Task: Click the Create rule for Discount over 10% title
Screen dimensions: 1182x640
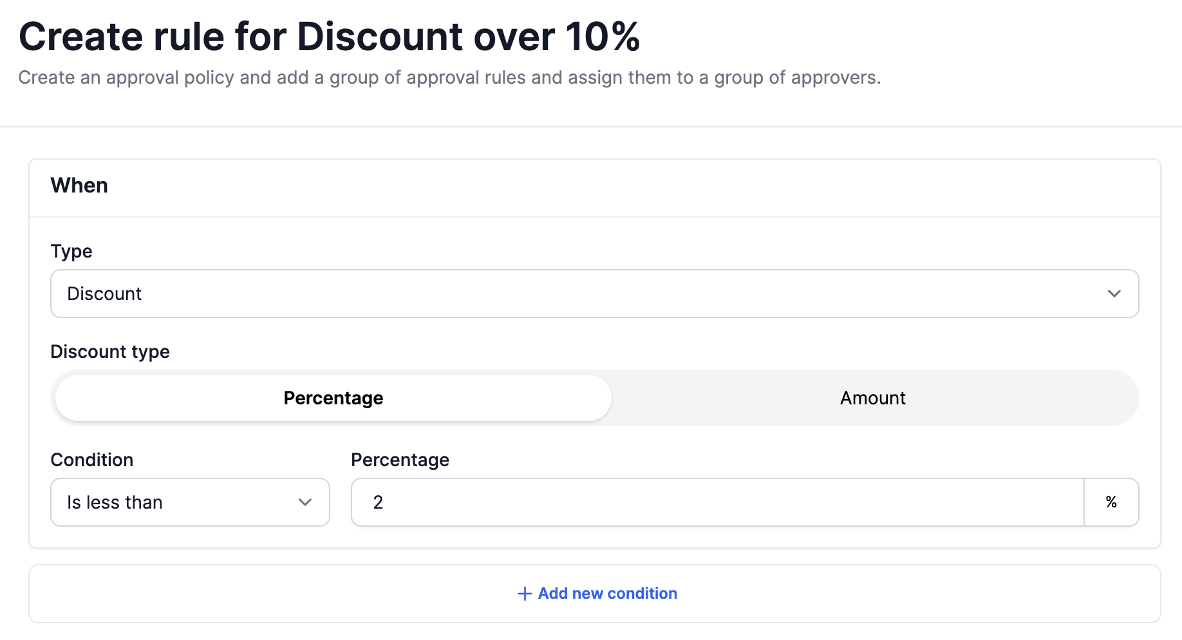Action: click(x=329, y=36)
